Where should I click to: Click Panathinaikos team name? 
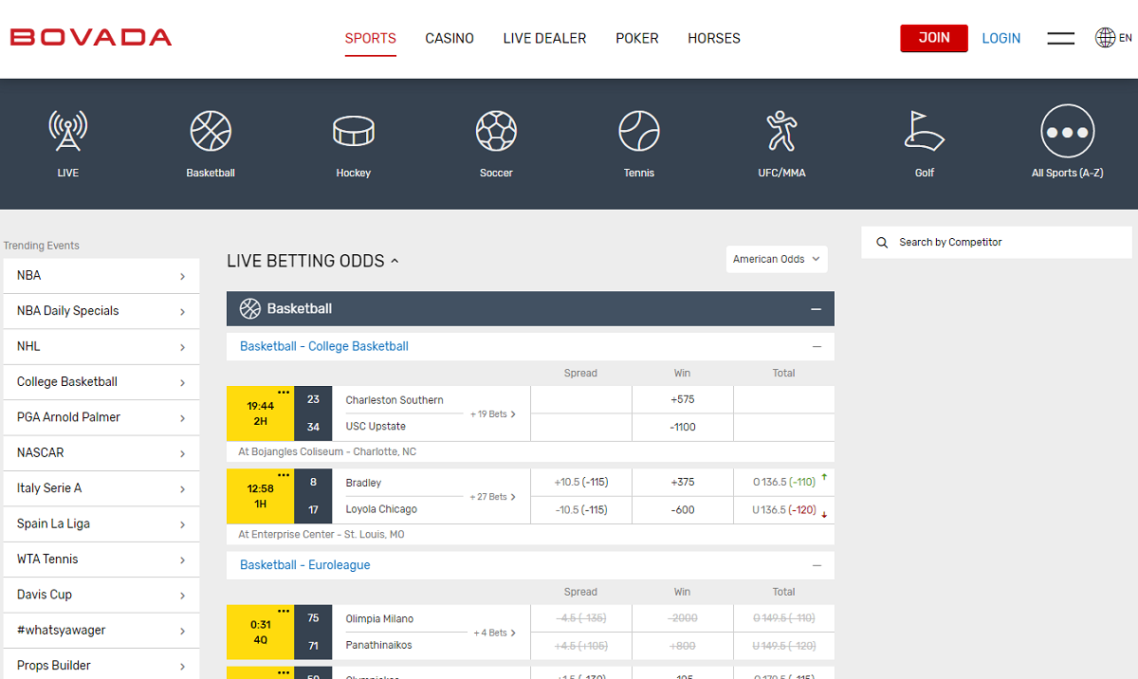point(379,646)
